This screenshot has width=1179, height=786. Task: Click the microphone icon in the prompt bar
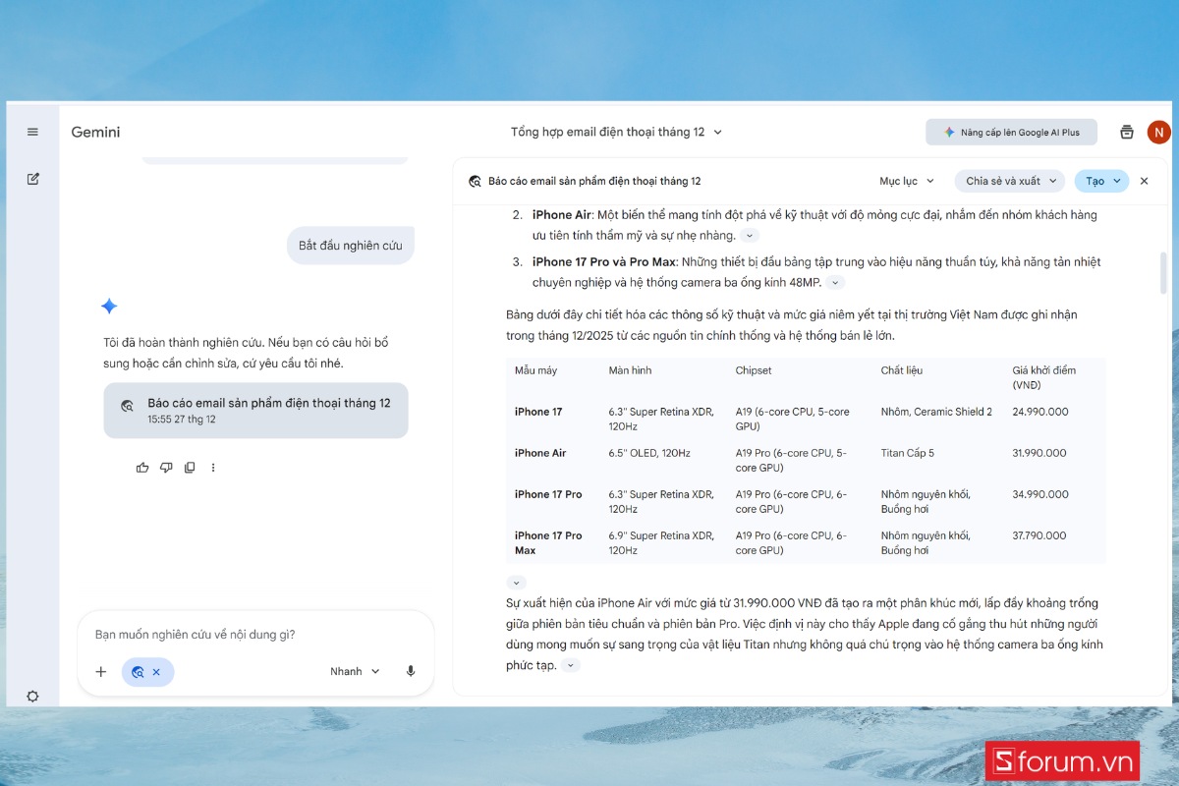click(x=410, y=670)
